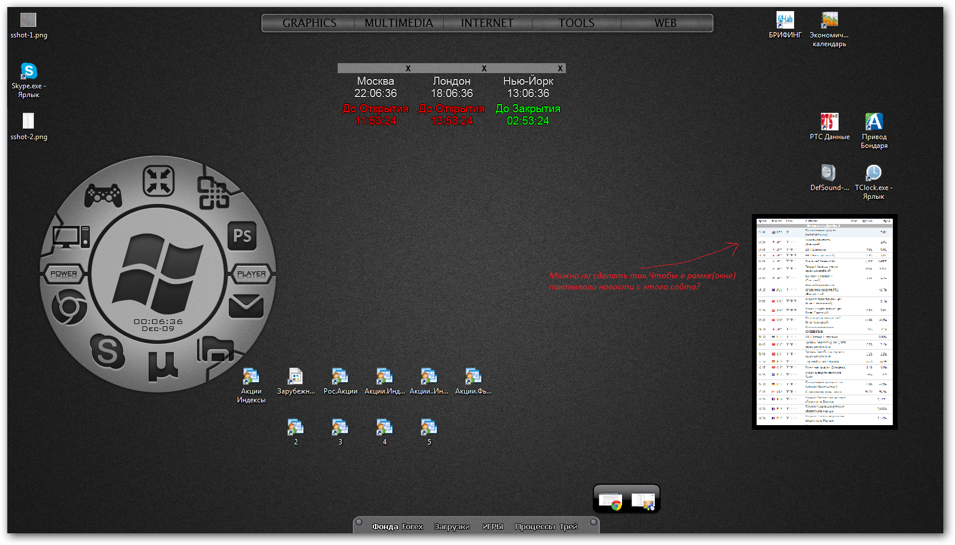The height and width of the screenshot is (545, 955).
Task: Click the Лондон time 18:06:36
Action: click(452, 93)
